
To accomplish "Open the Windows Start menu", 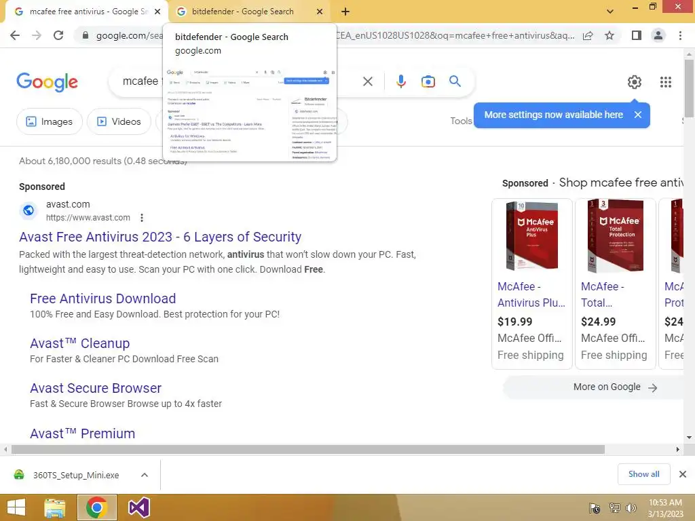I will click(x=16, y=507).
